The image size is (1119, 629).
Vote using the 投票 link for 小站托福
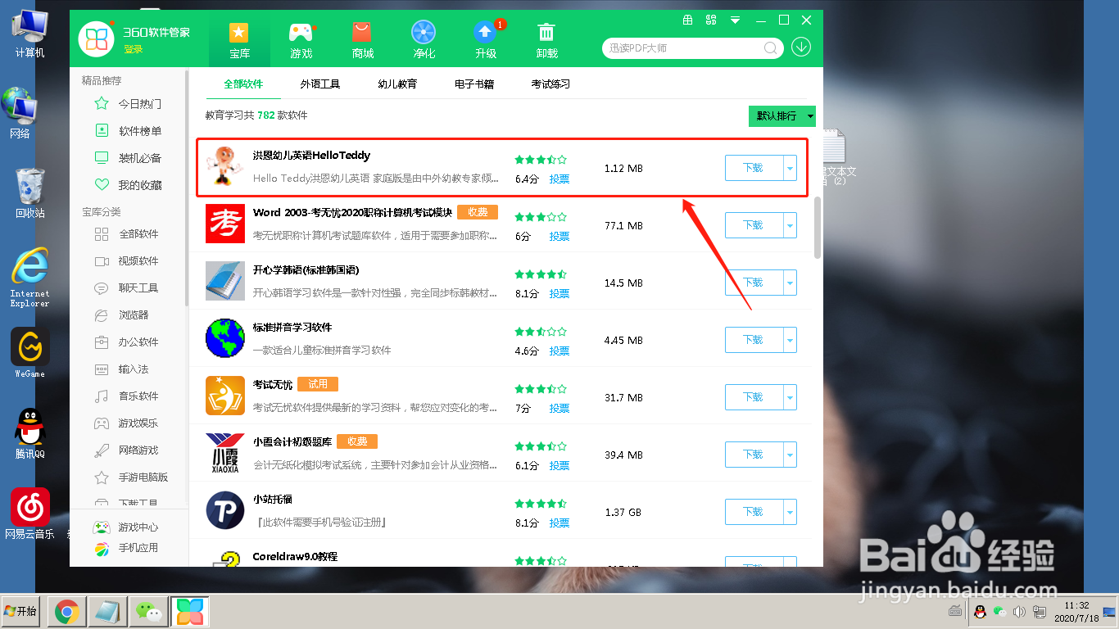point(559,522)
